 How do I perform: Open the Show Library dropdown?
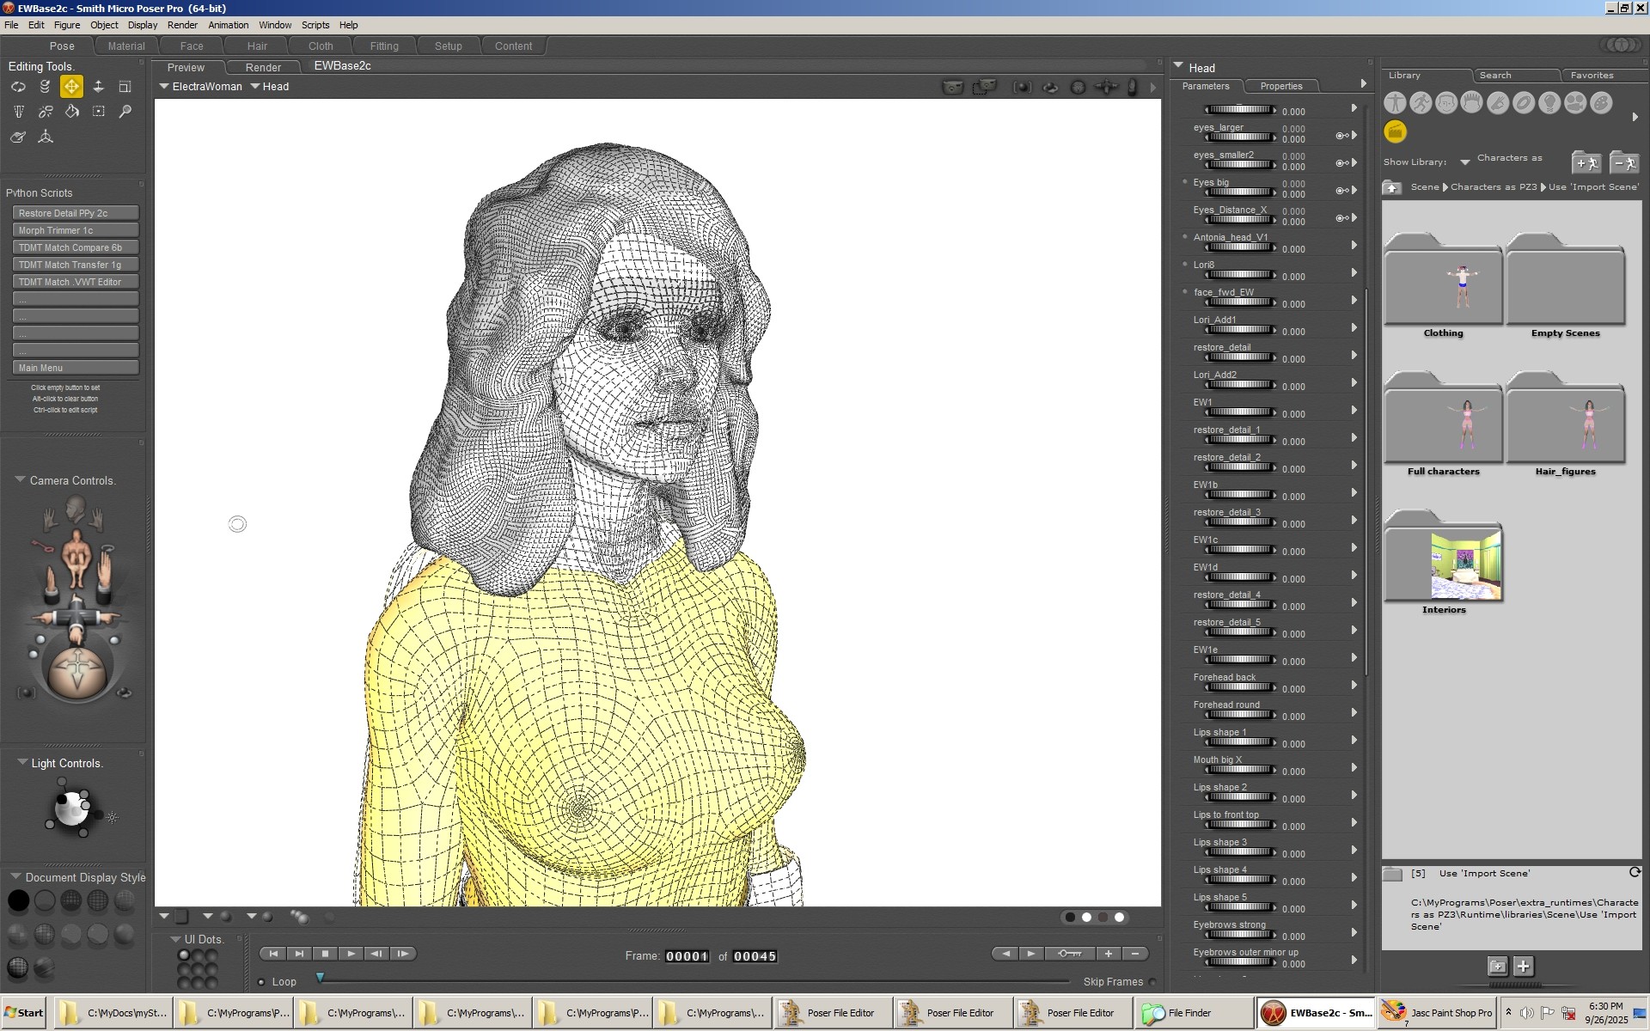(x=1466, y=162)
